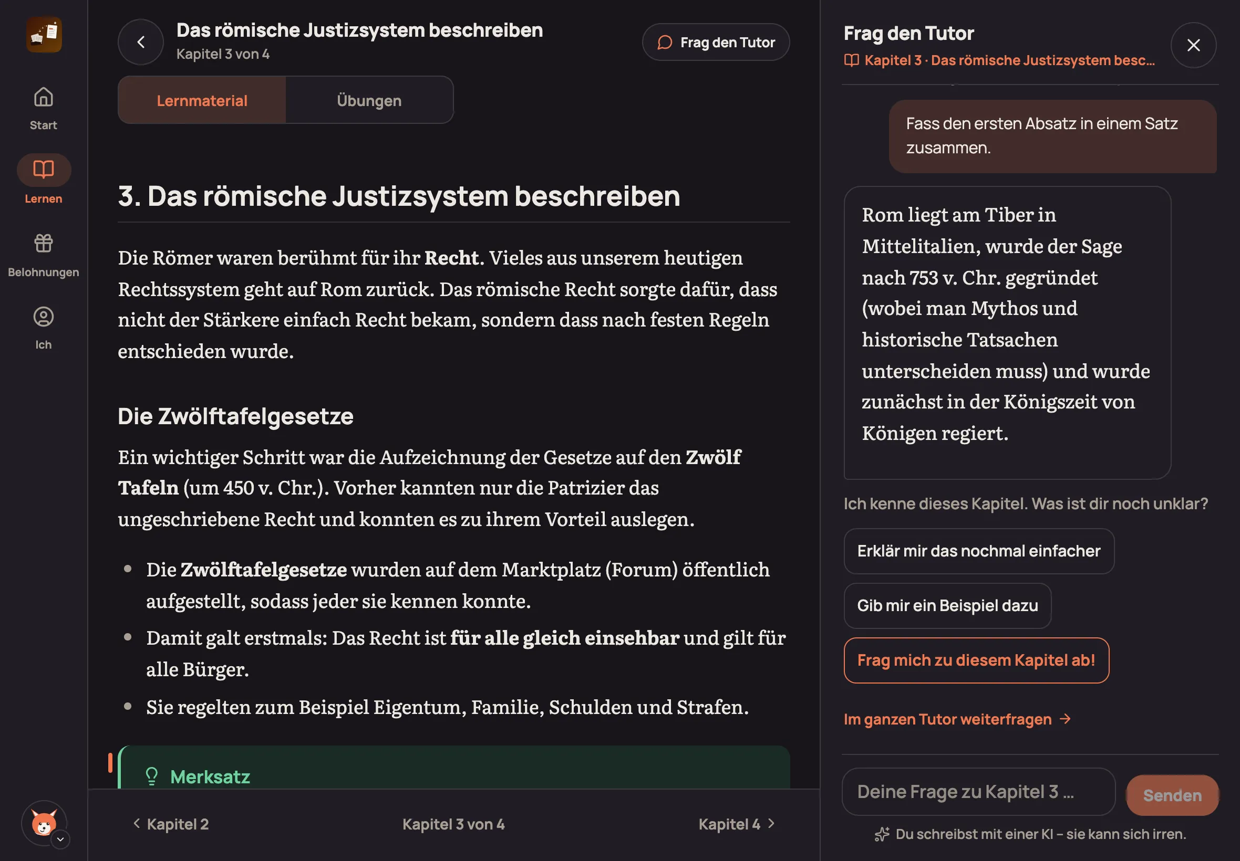Choose "Gib mir ein Beispiel dazu"

947,605
